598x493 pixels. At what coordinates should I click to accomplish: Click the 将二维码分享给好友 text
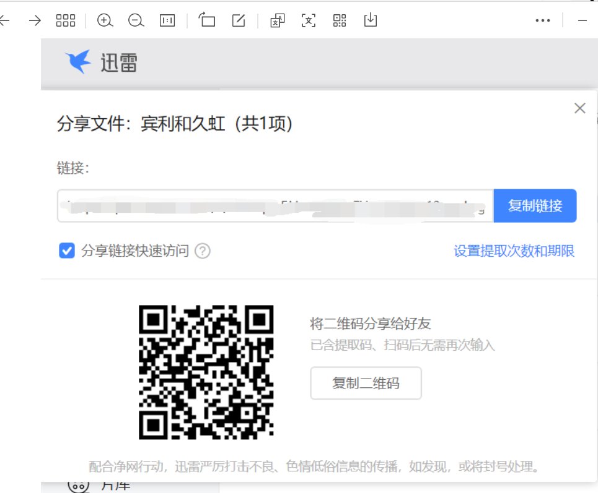tap(371, 324)
